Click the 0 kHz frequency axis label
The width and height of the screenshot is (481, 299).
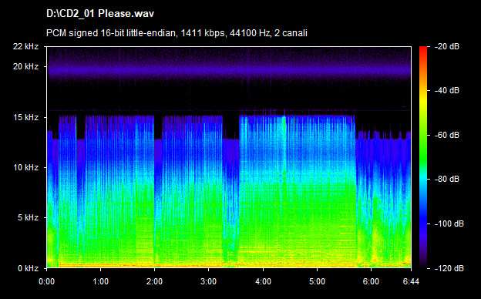tap(28, 268)
